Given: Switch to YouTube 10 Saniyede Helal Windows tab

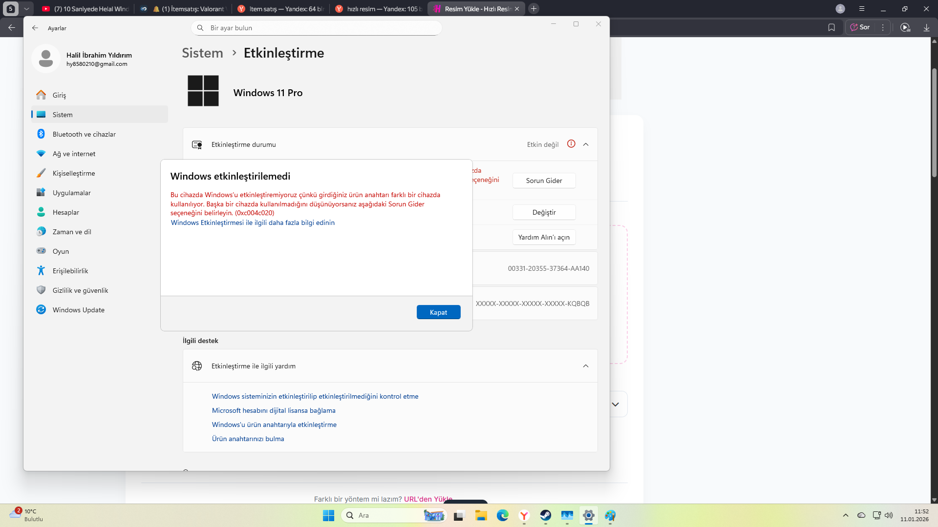Looking at the screenshot, I should pyautogui.click(x=85, y=9).
